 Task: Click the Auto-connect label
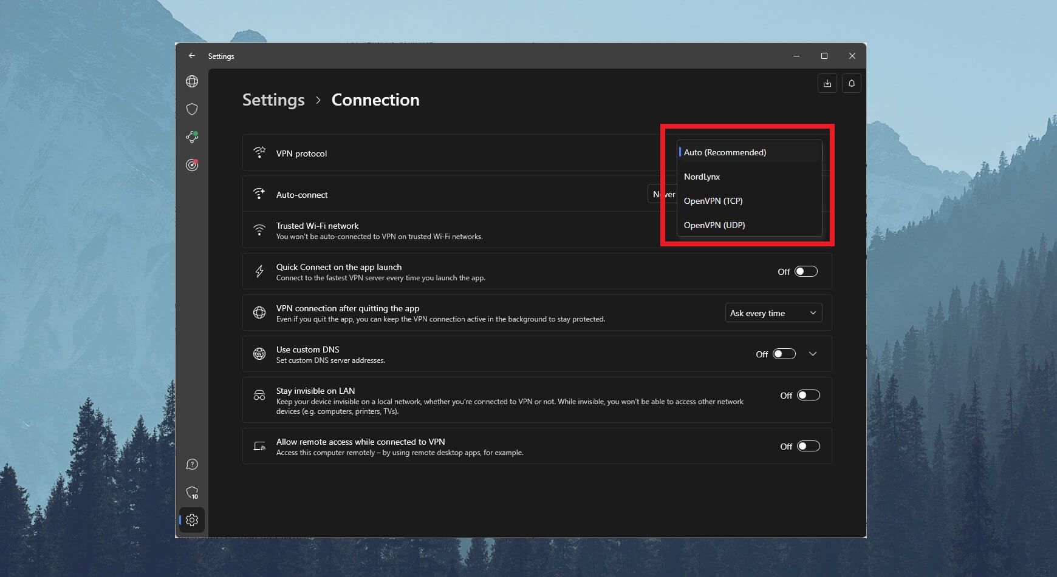(x=302, y=195)
